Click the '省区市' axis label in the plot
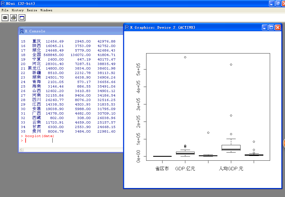Image resolution: width=285 pixels, height=197 pixels. click(162, 169)
